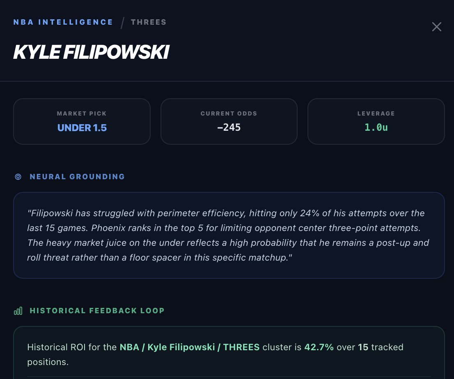Click the slash separator in the breadcrumb
454x379 pixels.
[122, 23]
